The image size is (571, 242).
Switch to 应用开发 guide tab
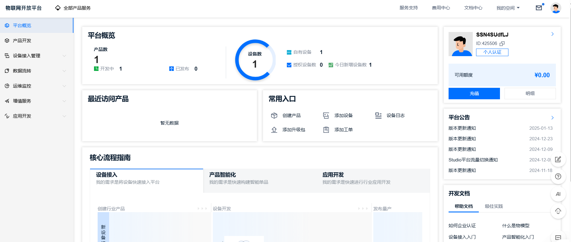pyautogui.click(x=373, y=181)
